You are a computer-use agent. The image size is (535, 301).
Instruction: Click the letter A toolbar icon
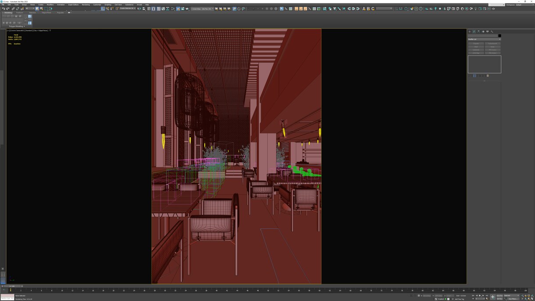(x=364, y=9)
